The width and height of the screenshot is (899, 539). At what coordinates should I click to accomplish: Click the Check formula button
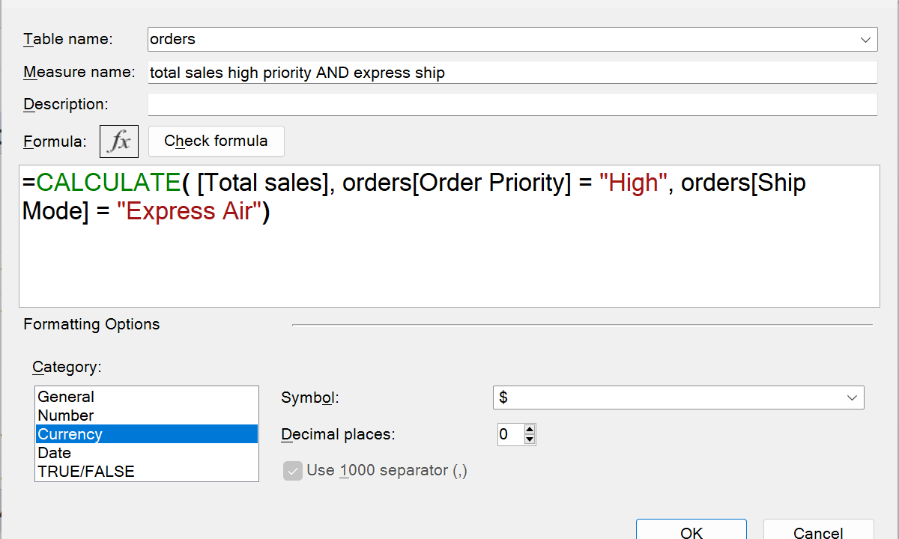216,141
